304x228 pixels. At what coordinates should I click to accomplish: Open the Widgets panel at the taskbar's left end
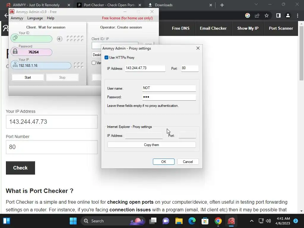pyautogui.click(x=7, y=221)
